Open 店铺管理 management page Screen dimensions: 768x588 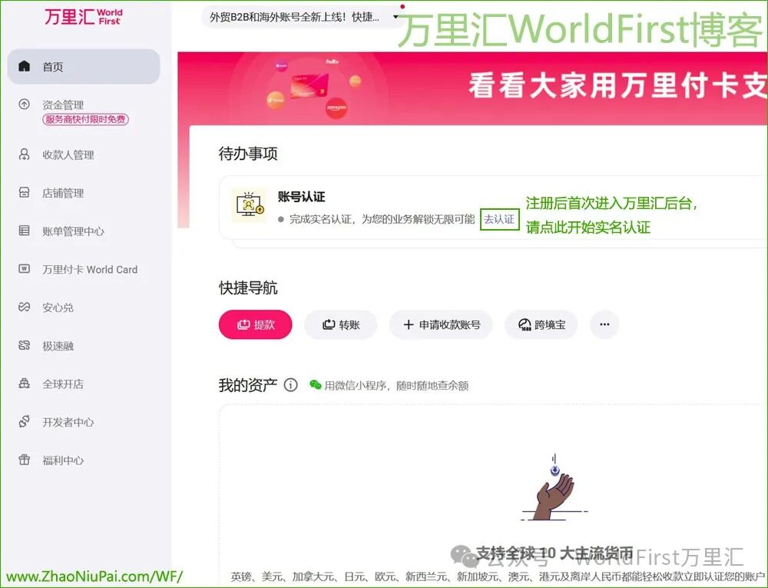click(x=62, y=193)
